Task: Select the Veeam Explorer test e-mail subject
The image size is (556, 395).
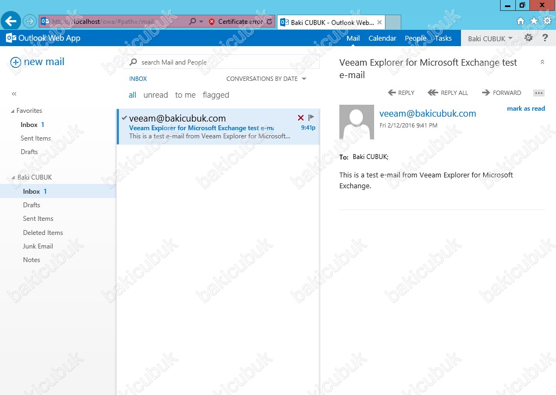Action: point(201,128)
